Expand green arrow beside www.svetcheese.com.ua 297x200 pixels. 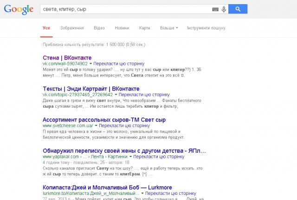(97, 125)
